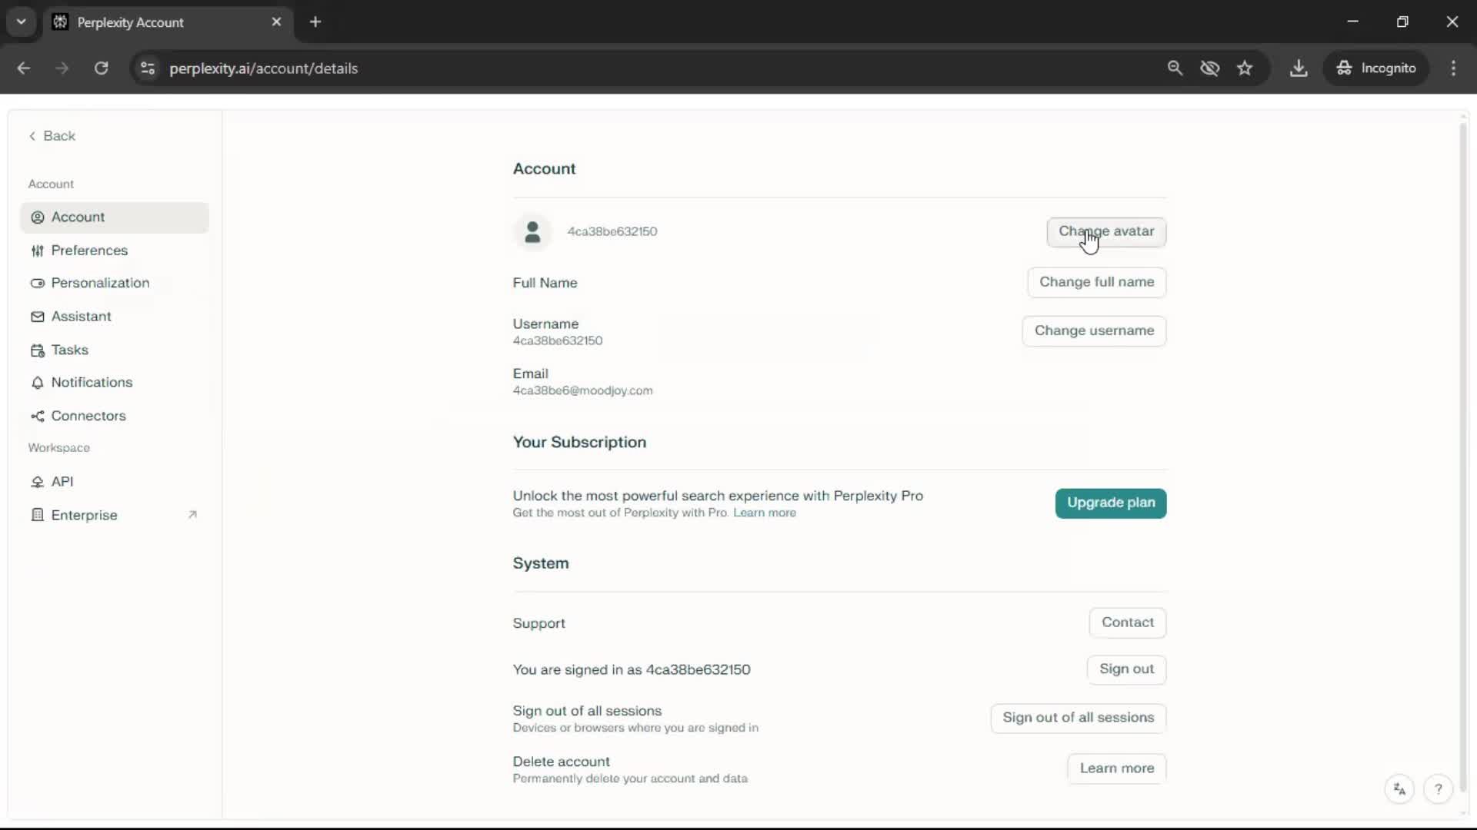Select Notifications in the sidebar
This screenshot has height=830, width=1477.
tap(92, 383)
